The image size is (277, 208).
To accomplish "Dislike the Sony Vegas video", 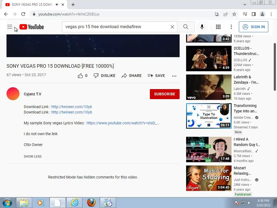I will [x=104, y=76].
